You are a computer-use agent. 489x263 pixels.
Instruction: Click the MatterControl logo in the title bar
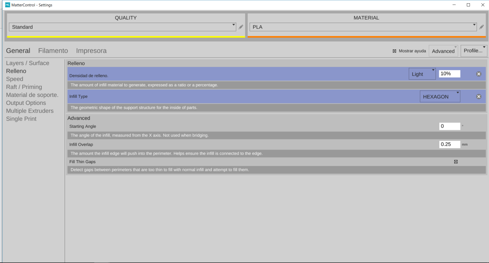8,5
